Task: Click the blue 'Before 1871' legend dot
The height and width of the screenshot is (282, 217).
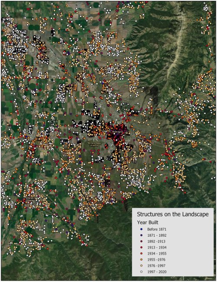Action: 141,229
